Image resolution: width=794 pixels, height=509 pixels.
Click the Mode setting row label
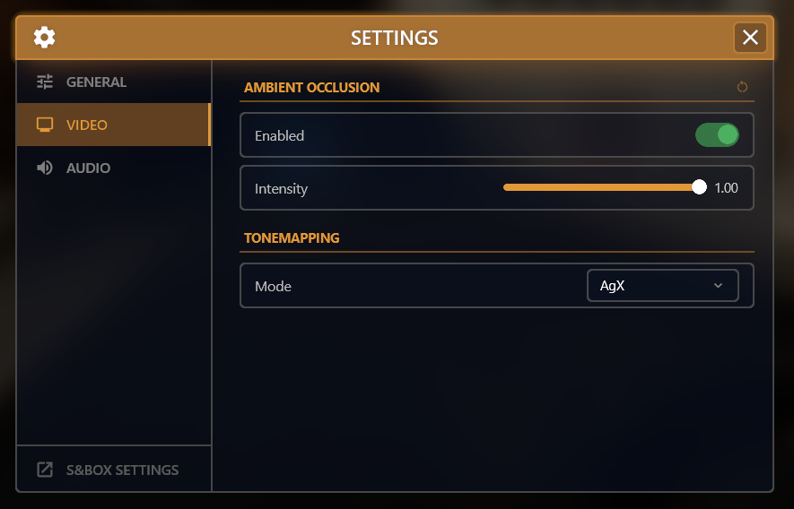(273, 287)
